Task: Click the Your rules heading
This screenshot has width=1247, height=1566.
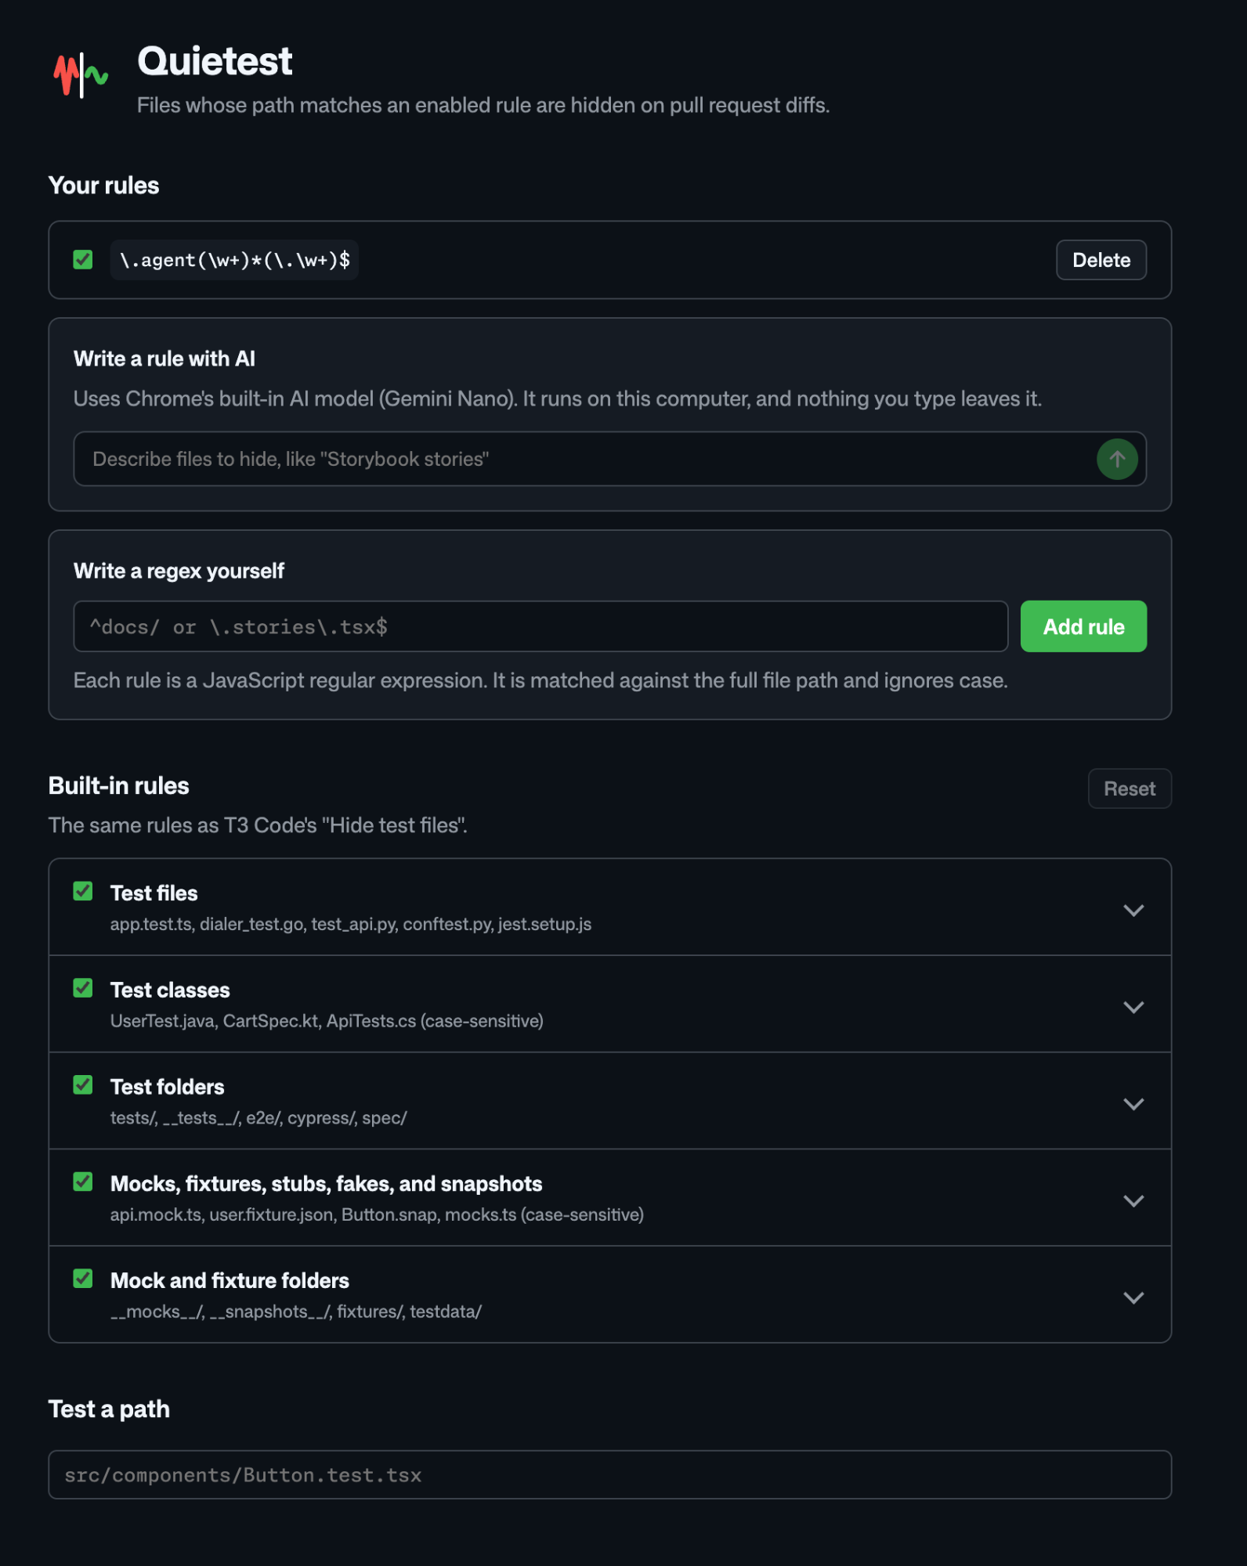Action: [103, 186]
